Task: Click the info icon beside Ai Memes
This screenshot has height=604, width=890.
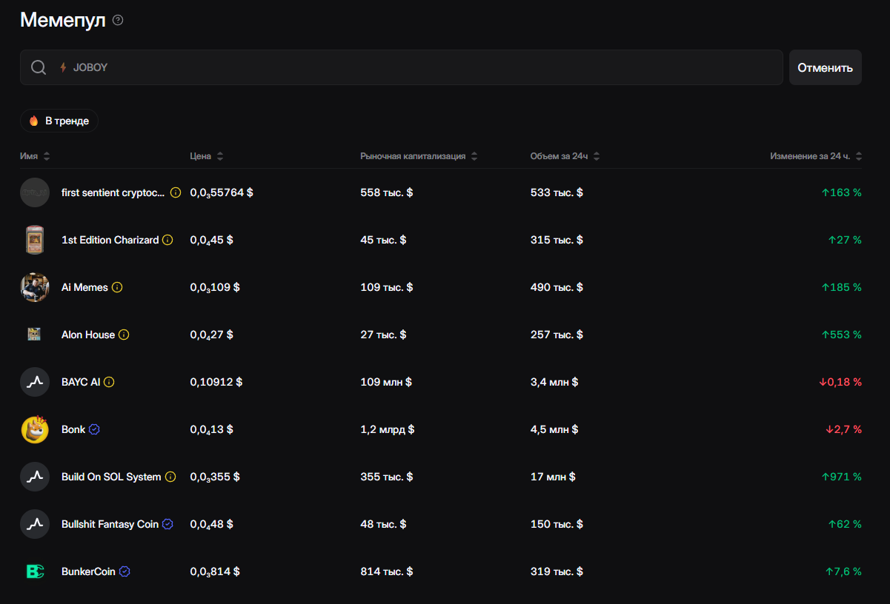Action: pyautogui.click(x=117, y=287)
